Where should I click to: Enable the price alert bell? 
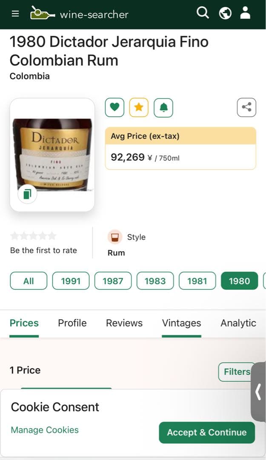[x=163, y=107]
